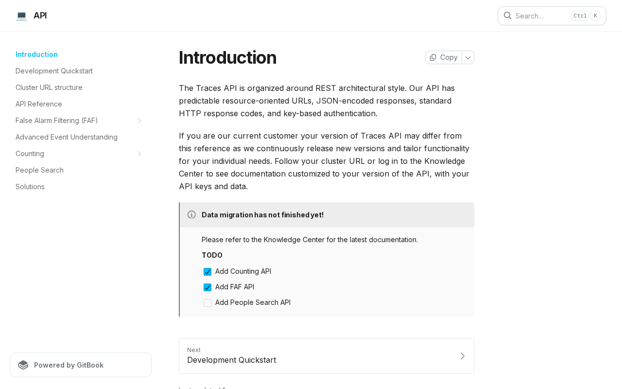
Task: Click the Copy button
Action: pos(444,57)
